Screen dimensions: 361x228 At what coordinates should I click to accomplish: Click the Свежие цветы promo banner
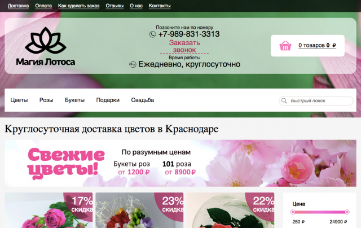180,163
